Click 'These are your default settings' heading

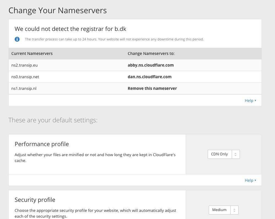(53, 120)
